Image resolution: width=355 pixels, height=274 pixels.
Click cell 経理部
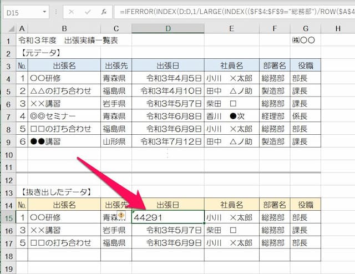pyautogui.click(x=275, y=116)
